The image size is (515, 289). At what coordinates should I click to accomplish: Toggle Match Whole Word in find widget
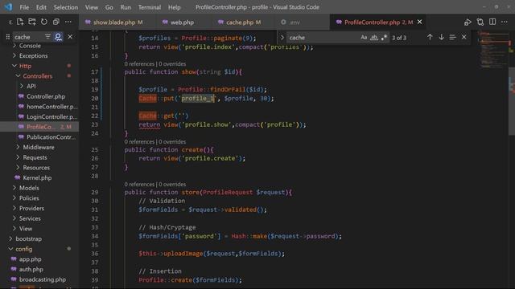point(373,38)
